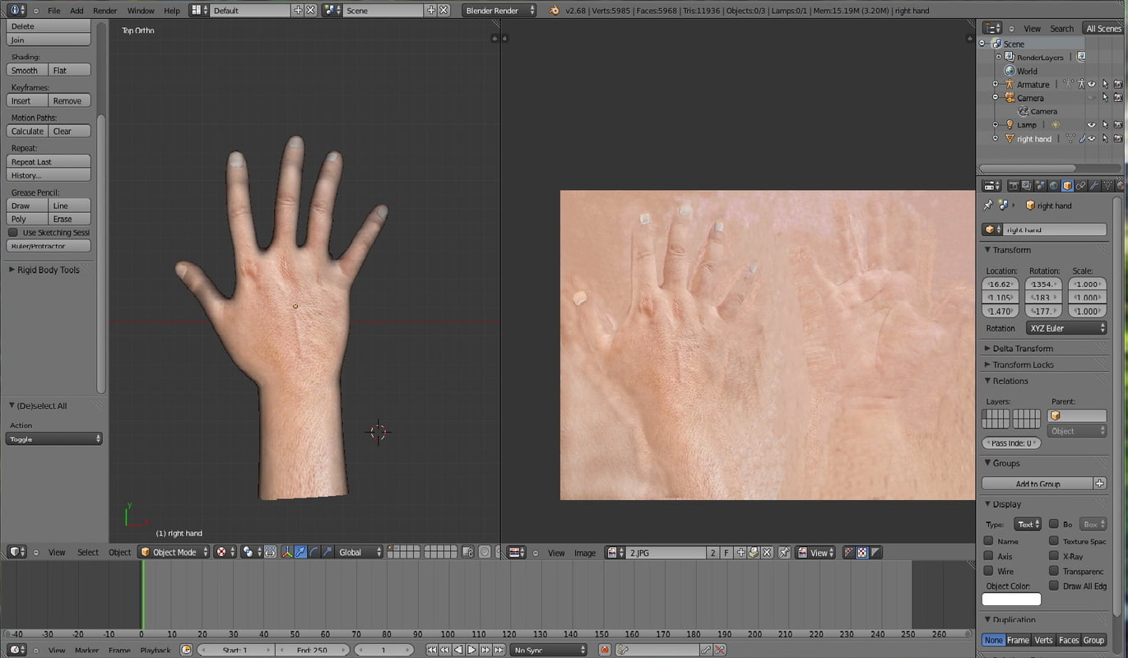This screenshot has height=658, width=1128.
Task: Open the Object Mode dropdown
Action: pyautogui.click(x=174, y=552)
